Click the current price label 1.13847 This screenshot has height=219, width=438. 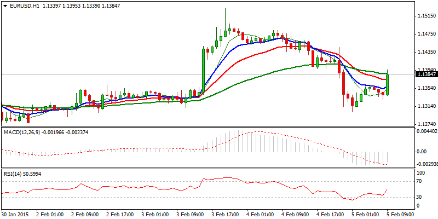(x=427, y=74)
